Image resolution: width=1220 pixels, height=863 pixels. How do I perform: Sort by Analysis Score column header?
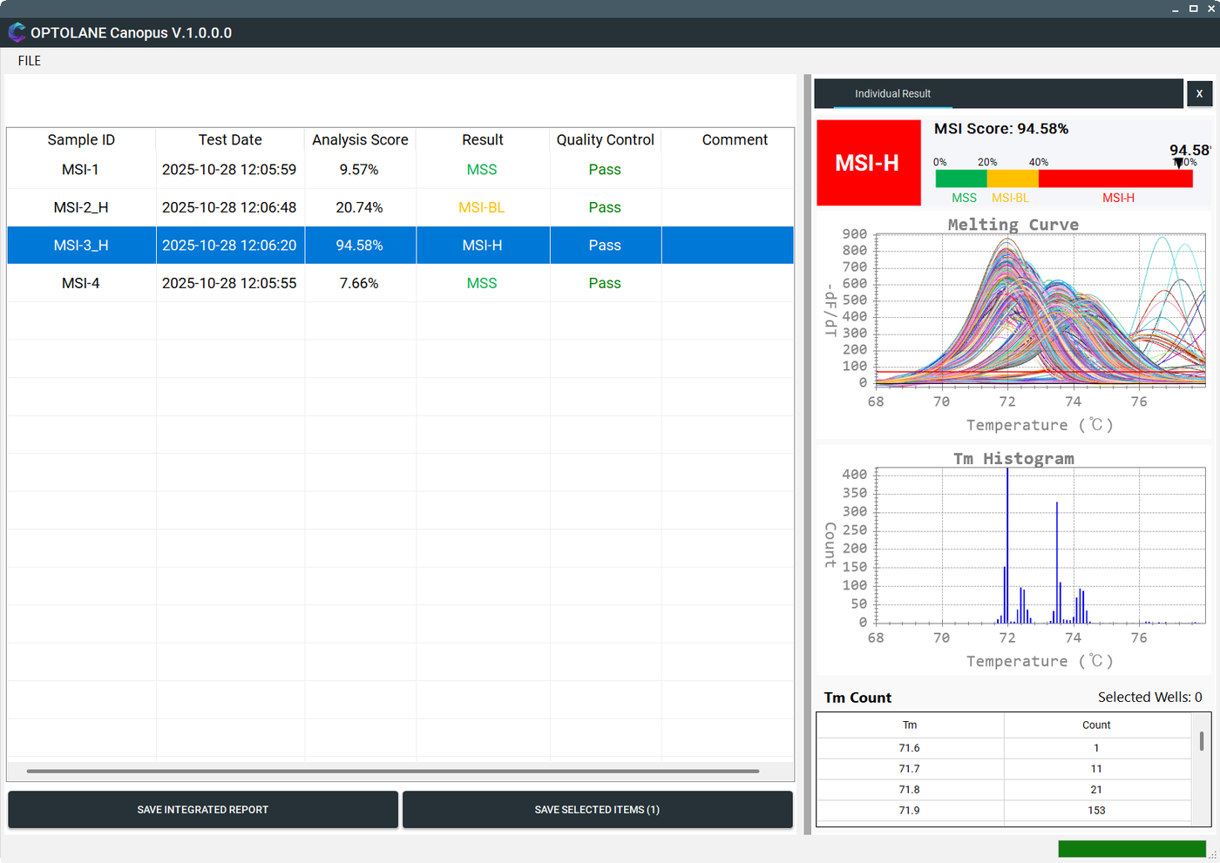(360, 140)
